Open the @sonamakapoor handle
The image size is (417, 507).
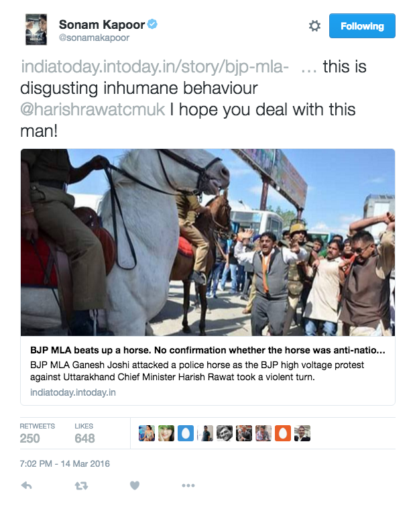point(94,38)
